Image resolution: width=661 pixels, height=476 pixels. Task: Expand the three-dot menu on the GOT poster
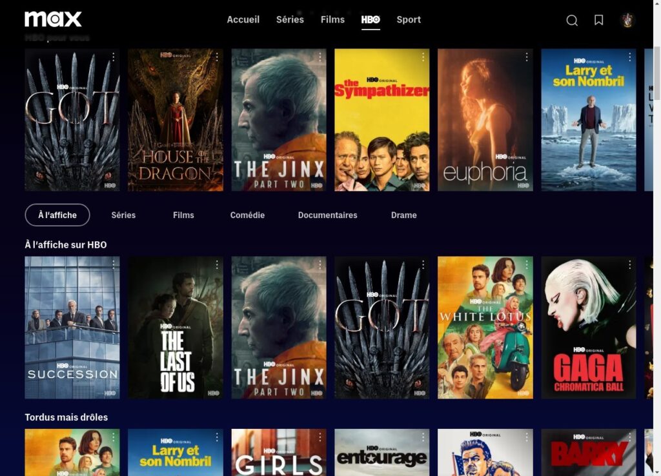coord(114,57)
